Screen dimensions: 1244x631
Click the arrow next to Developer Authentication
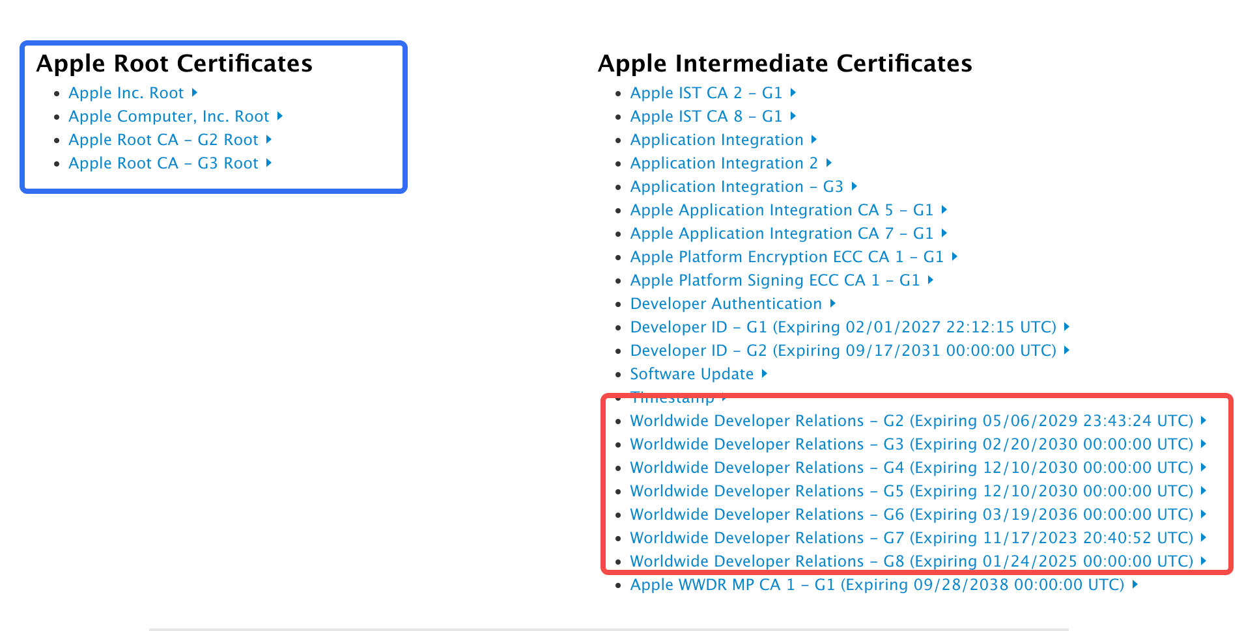tap(833, 304)
